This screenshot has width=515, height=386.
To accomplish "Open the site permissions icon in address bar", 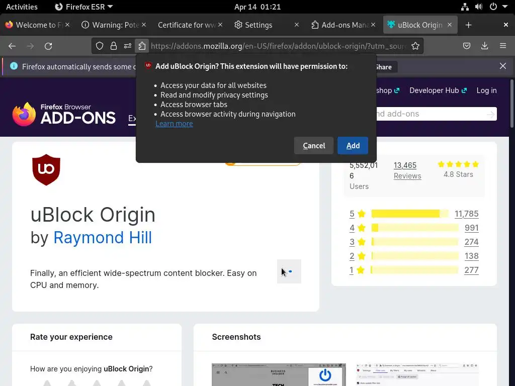I will (x=128, y=46).
